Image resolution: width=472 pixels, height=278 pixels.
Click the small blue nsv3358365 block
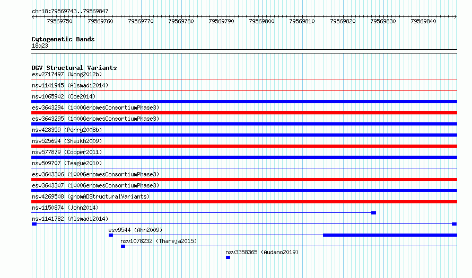tap(228, 257)
